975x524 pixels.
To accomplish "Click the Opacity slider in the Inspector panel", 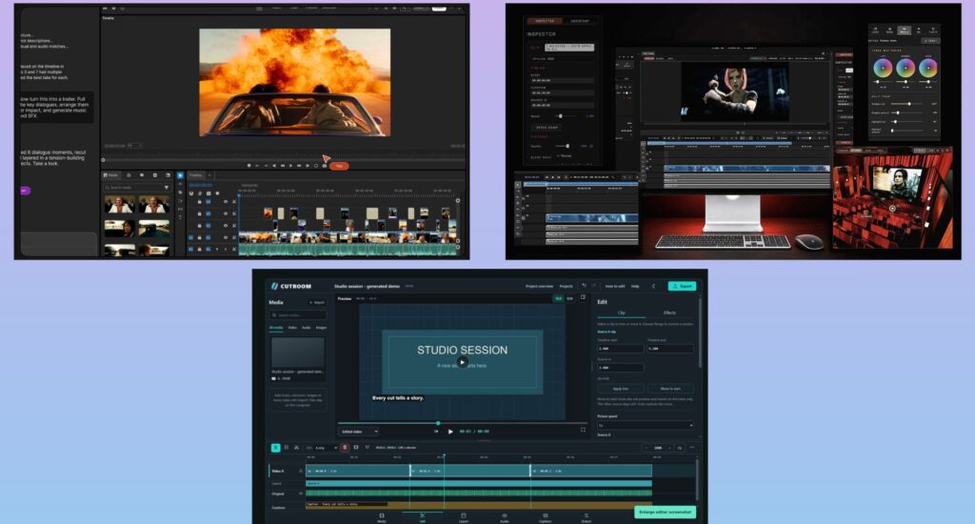I will click(567, 147).
